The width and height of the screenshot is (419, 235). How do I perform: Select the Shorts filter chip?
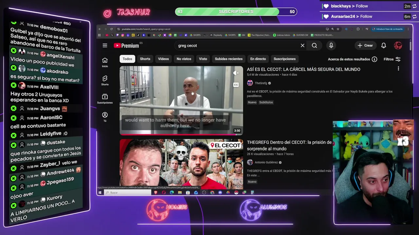[145, 59]
